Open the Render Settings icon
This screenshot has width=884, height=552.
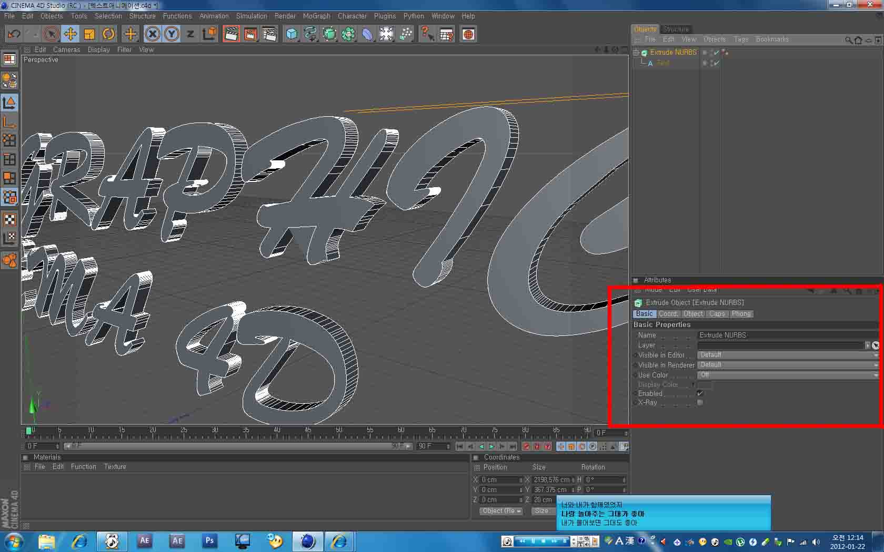coord(269,34)
